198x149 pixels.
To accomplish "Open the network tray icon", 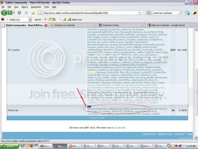I will click(x=180, y=146).
